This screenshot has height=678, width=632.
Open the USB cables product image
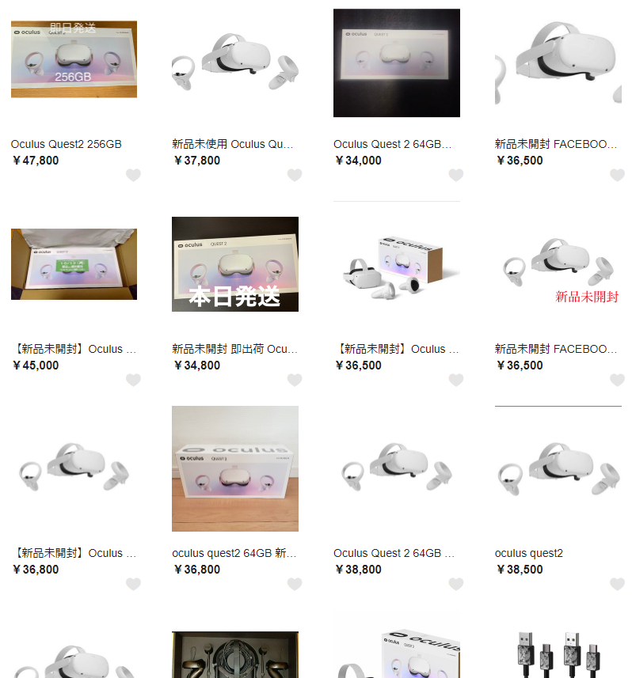pos(558,654)
